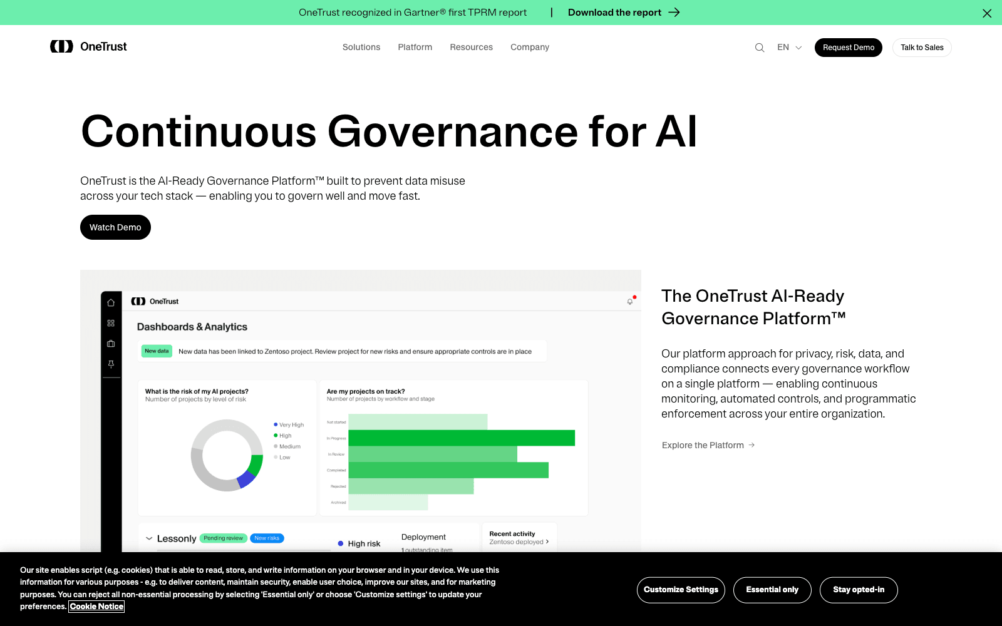Click the OneTrust logo inside the dashboard
The width and height of the screenshot is (1002, 626).
click(155, 301)
